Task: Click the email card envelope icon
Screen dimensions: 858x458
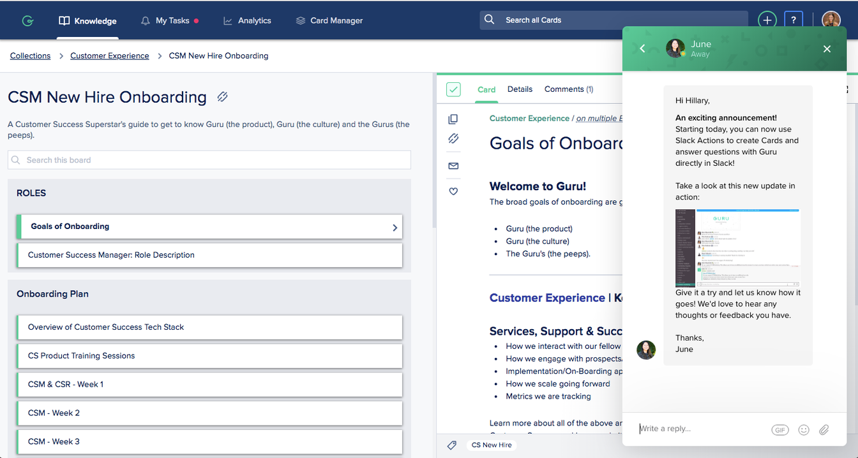Action: pyautogui.click(x=453, y=166)
